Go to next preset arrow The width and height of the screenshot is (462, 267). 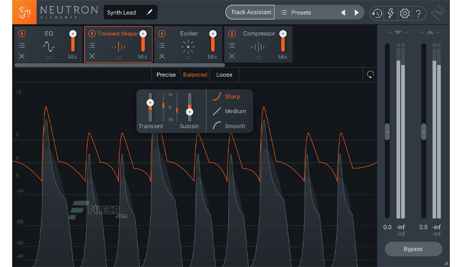pos(356,13)
